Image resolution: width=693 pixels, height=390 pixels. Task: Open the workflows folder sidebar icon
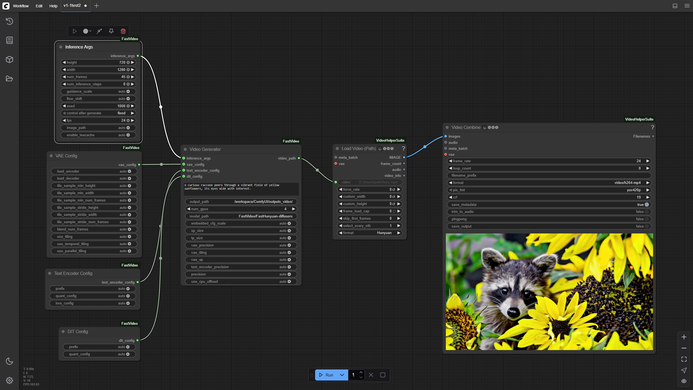[x=9, y=79]
